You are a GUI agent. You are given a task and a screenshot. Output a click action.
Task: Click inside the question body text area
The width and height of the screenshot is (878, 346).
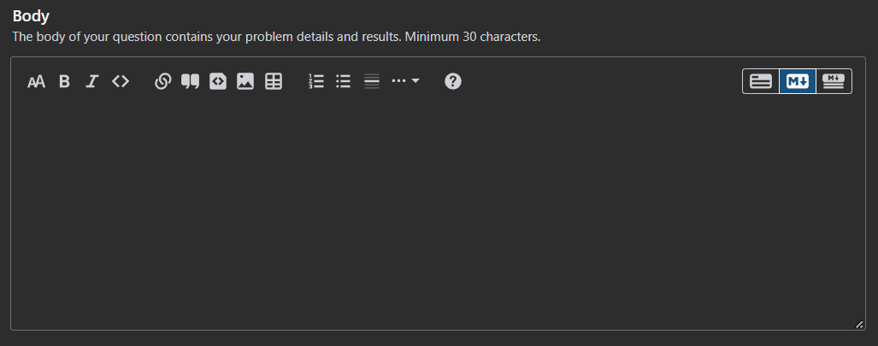[x=438, y=214]
